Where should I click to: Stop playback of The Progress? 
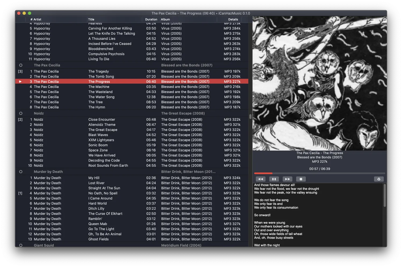[301, 179]
